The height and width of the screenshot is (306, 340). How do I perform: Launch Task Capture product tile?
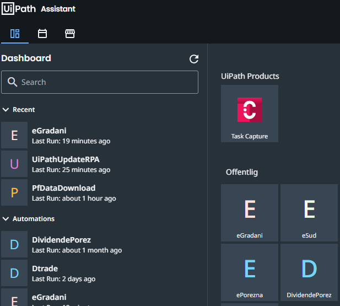point(250,114)
